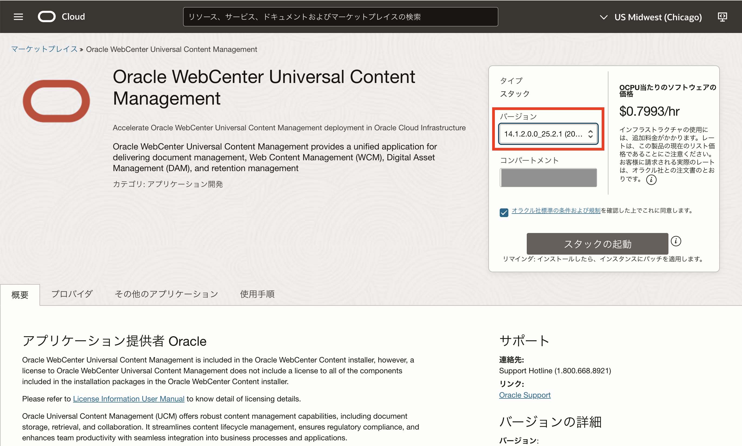Viewport: 742px width, 446px height.
Task: Switch to the プロバイダ tab
Action: [72, 294]
